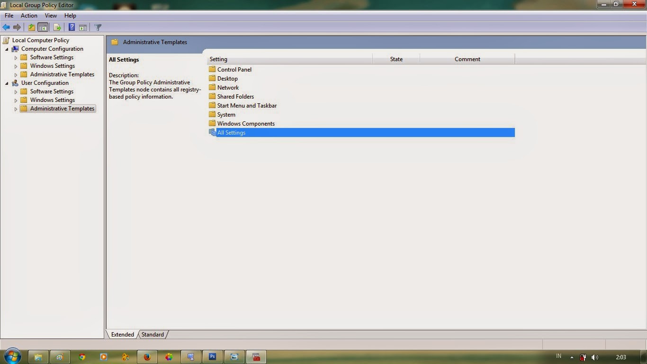Toggle Show/Hide Action Pane toolbar icon
Screen dimensions: 647x364
click(83, 27)
